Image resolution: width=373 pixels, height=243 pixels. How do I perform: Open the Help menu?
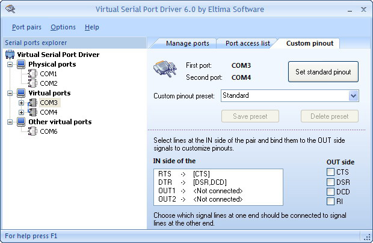(x=92, y=27)
